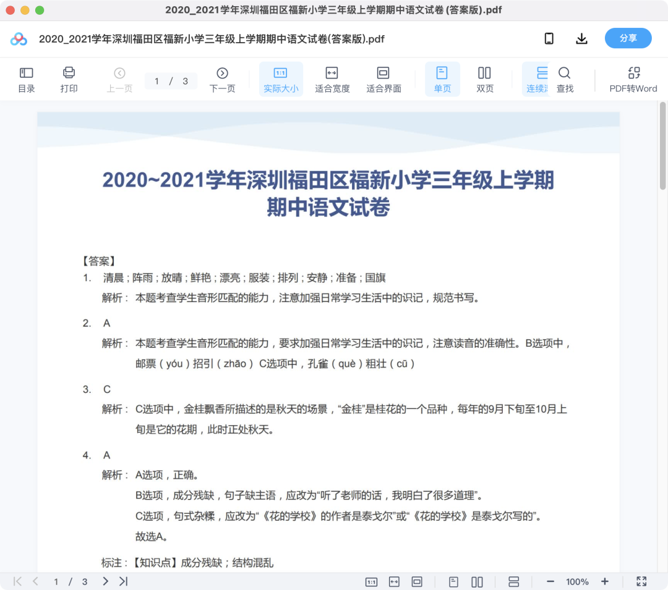This screenshot has height=590, width=668.
Task: Open the mobile device icon
Action: point(549,39)
